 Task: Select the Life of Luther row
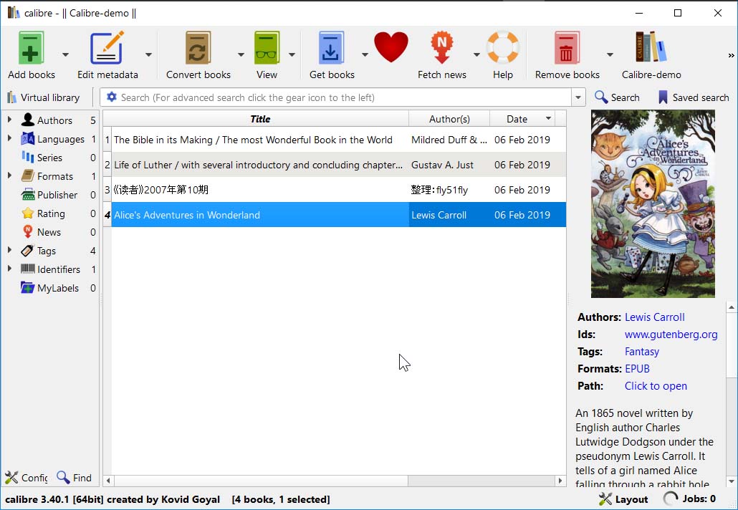pos(334,165)
